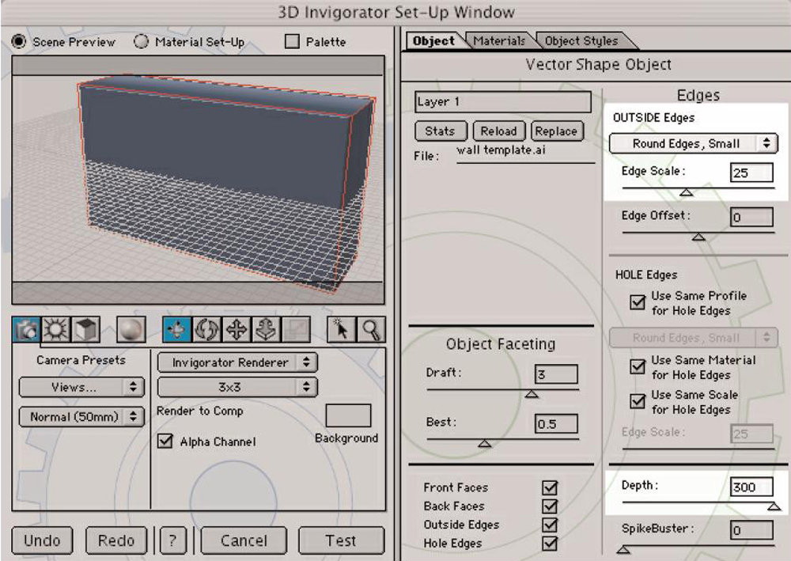The height and width of the screenshot is (561, 791).
Task: Click the Best faceting slider handle
Action: [484, 443]
